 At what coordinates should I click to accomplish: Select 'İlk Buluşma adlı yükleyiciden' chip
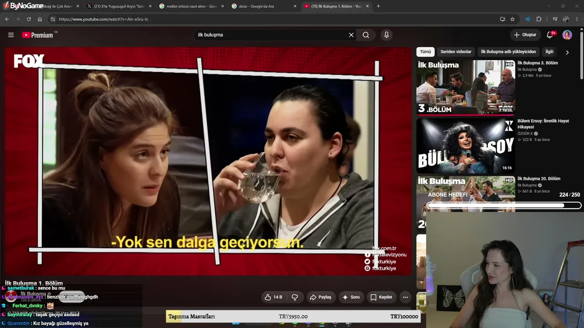point(508,52)
